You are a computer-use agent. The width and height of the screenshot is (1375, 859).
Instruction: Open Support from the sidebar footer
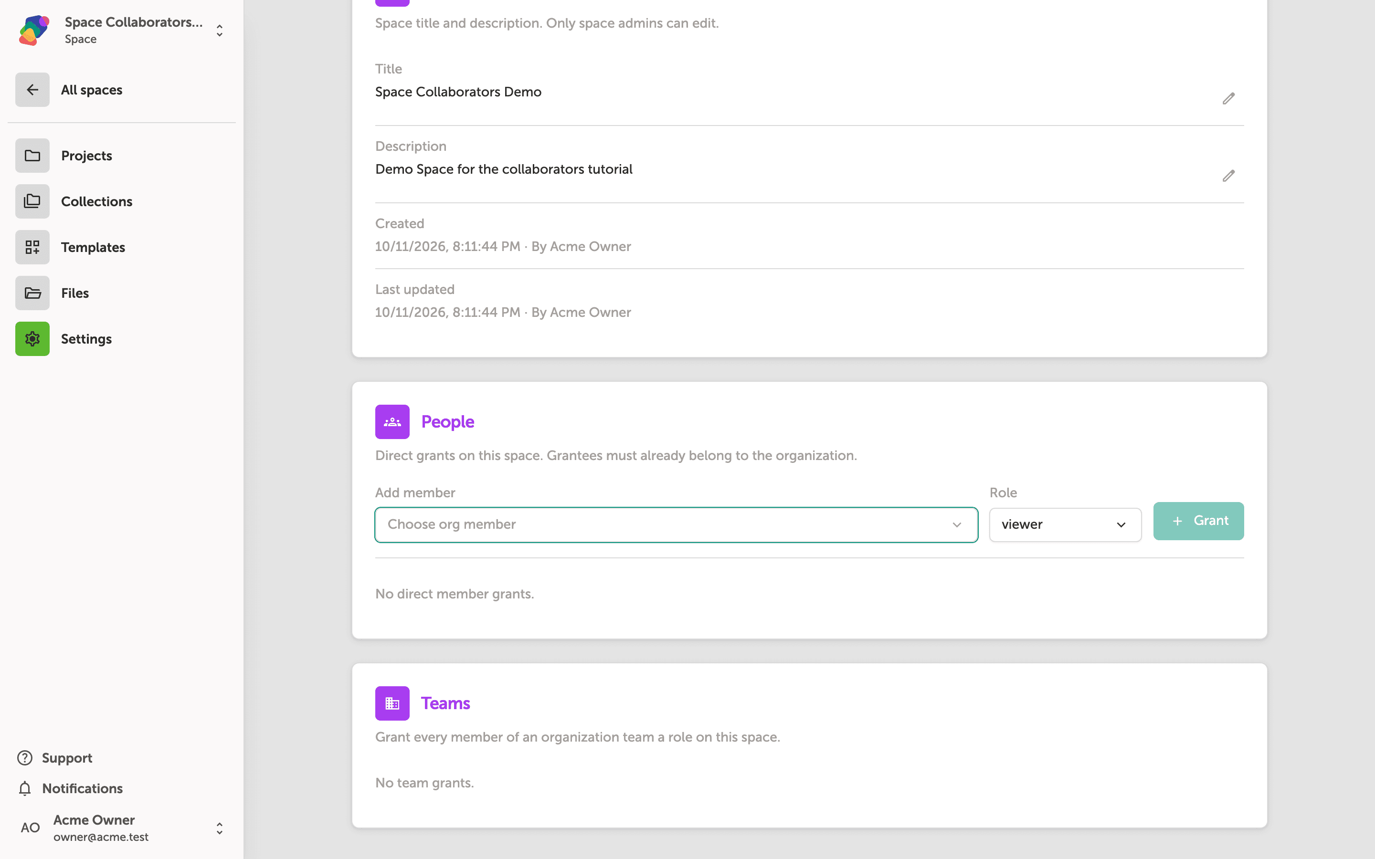(67, 758)
